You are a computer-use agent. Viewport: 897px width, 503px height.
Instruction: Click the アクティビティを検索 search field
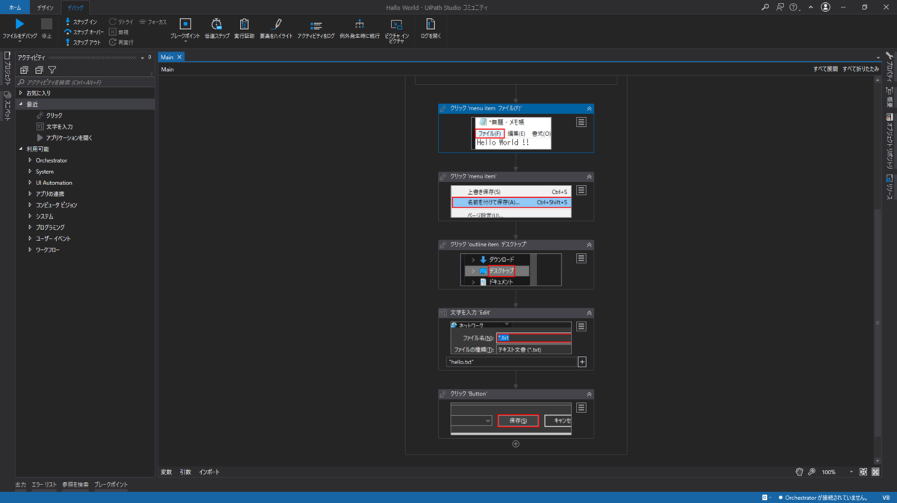(x=86, y=82)
